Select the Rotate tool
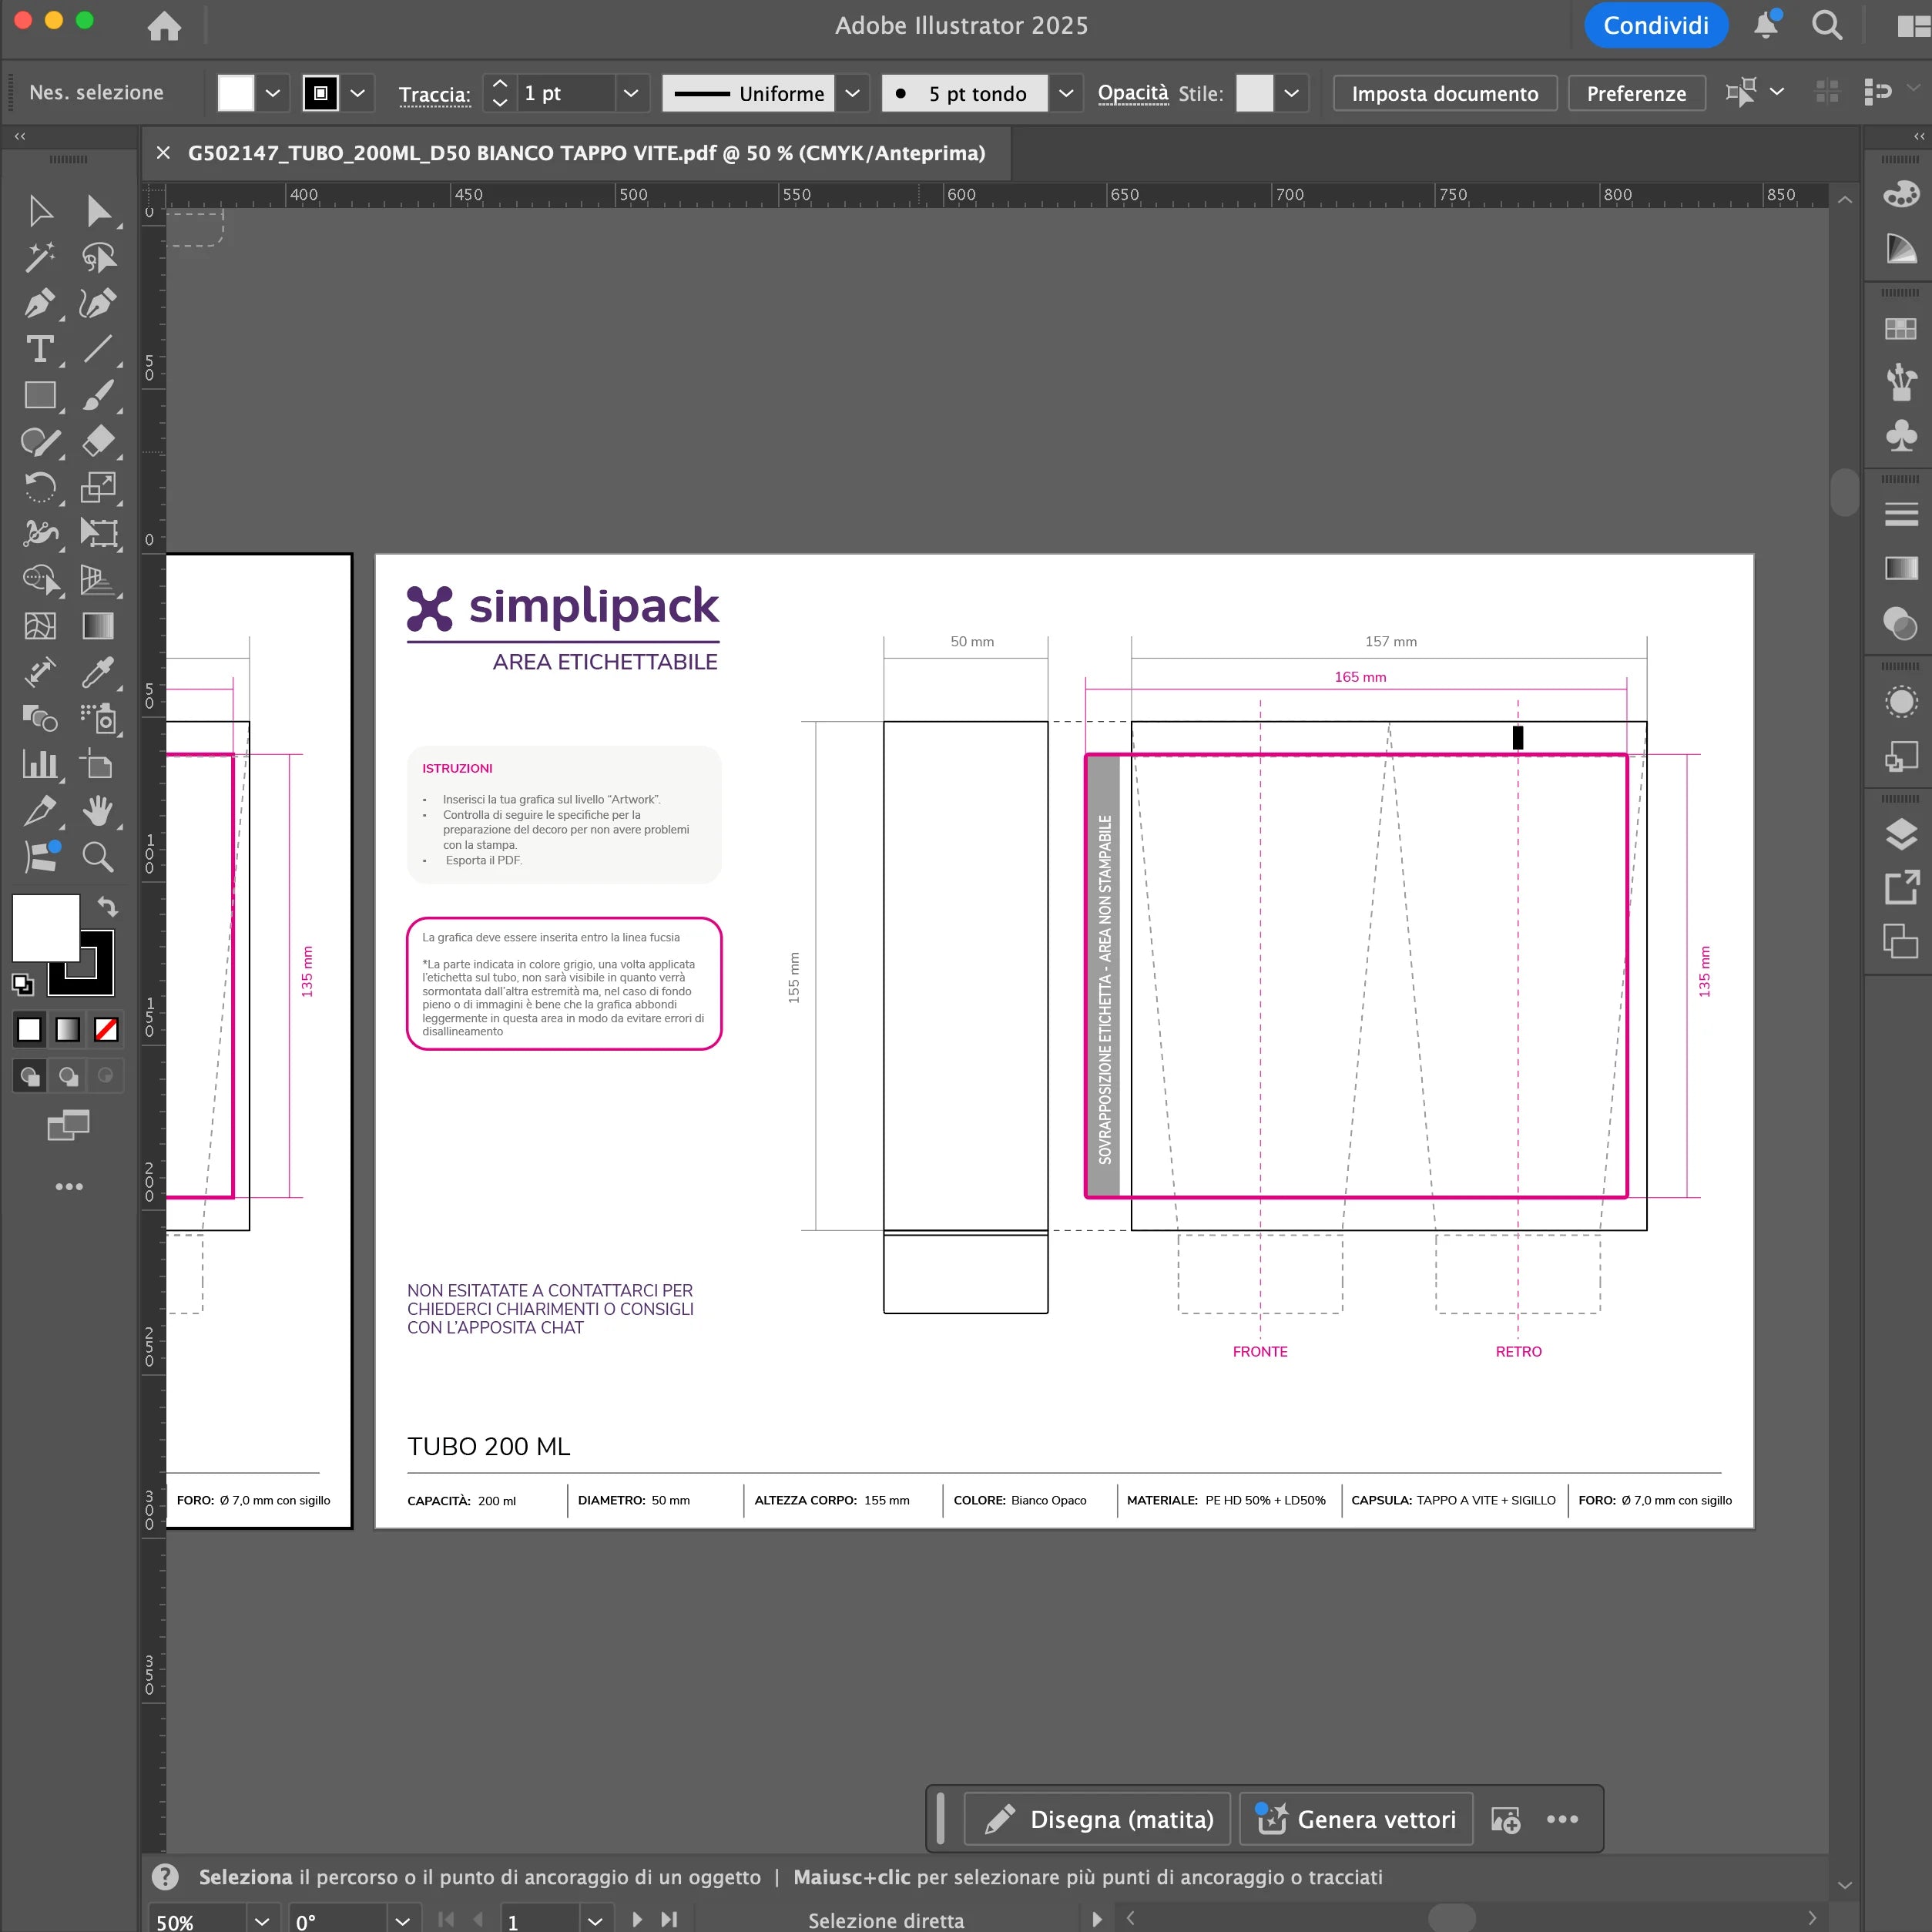 [x=39, y=487]
